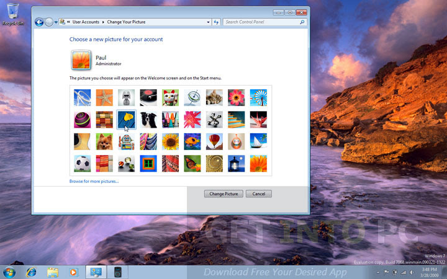
Task: Choose the orange staircase picture
Action: tap(237, 120)
